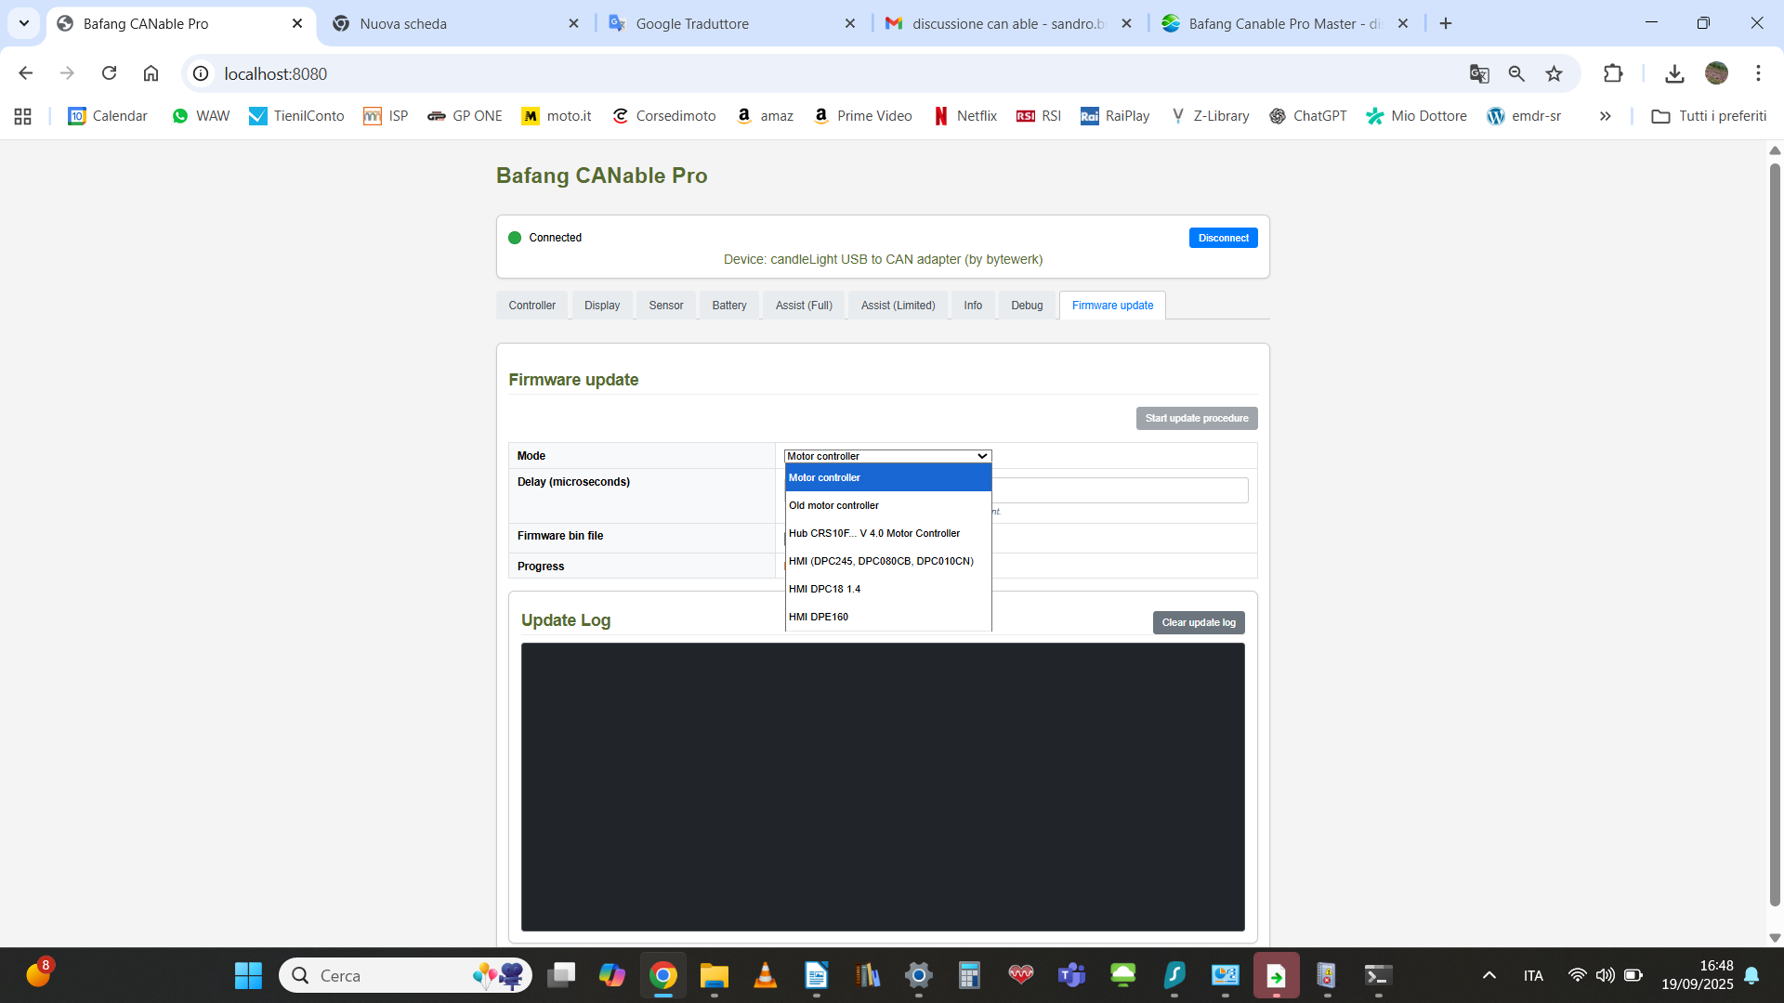This screenshot has width=1784, height=1003.
Task: Open the ChatGPT bookmark
Action: point(1308,116)
